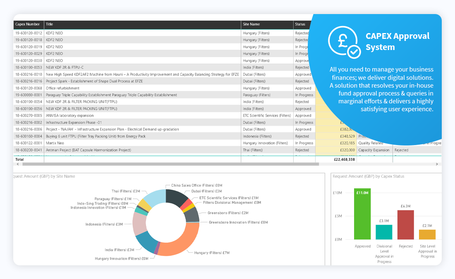The height and width of the screenshot is (279, 455).
Task: Click 'Request Amount (GBP) by Capex Status' title
Action: (x=368, y=176)
